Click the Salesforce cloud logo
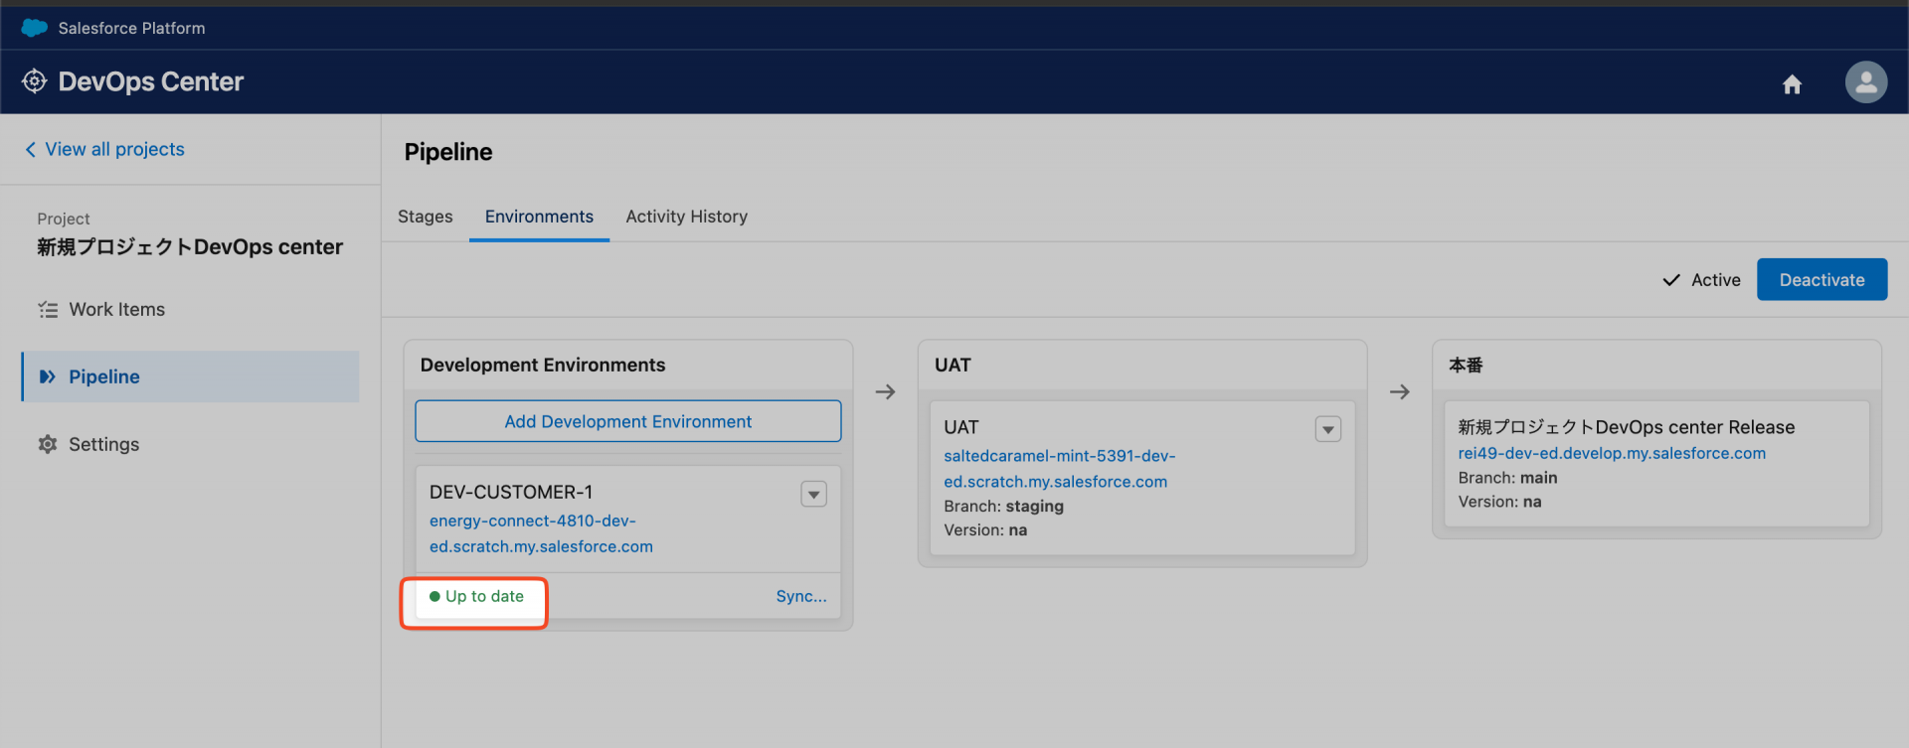Screen dimensions: 1909x748 35,28
